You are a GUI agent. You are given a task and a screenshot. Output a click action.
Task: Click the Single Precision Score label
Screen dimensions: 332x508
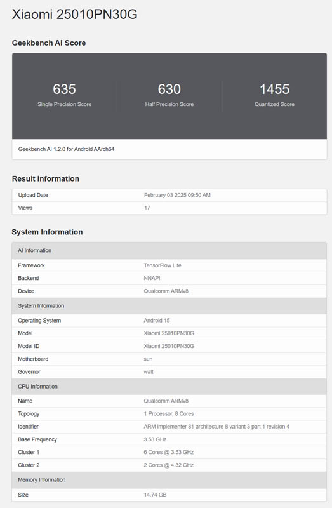(x=65, y=104)
